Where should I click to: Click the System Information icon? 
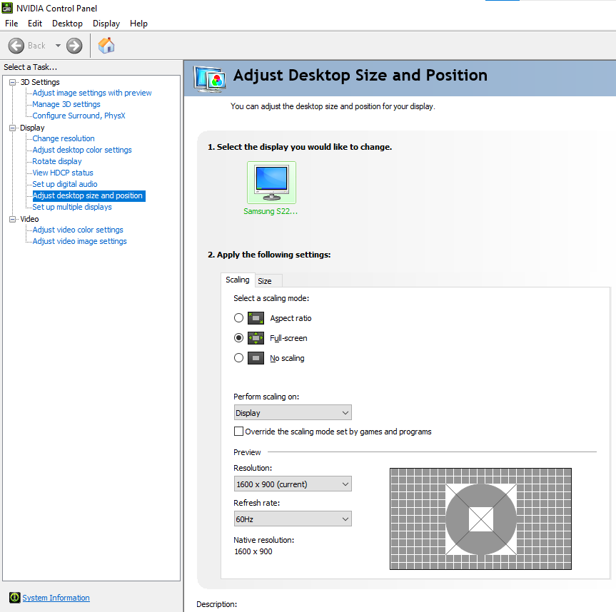[14, 598]
